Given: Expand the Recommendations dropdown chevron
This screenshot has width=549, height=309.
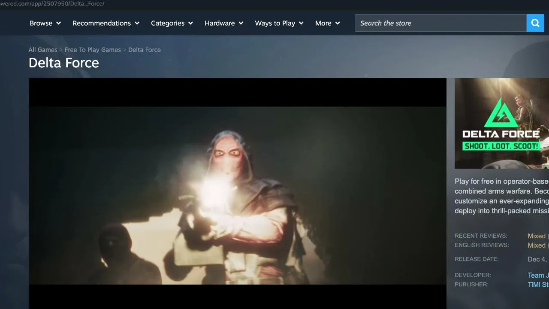Looking at the screenshot, I should point(137,23).
